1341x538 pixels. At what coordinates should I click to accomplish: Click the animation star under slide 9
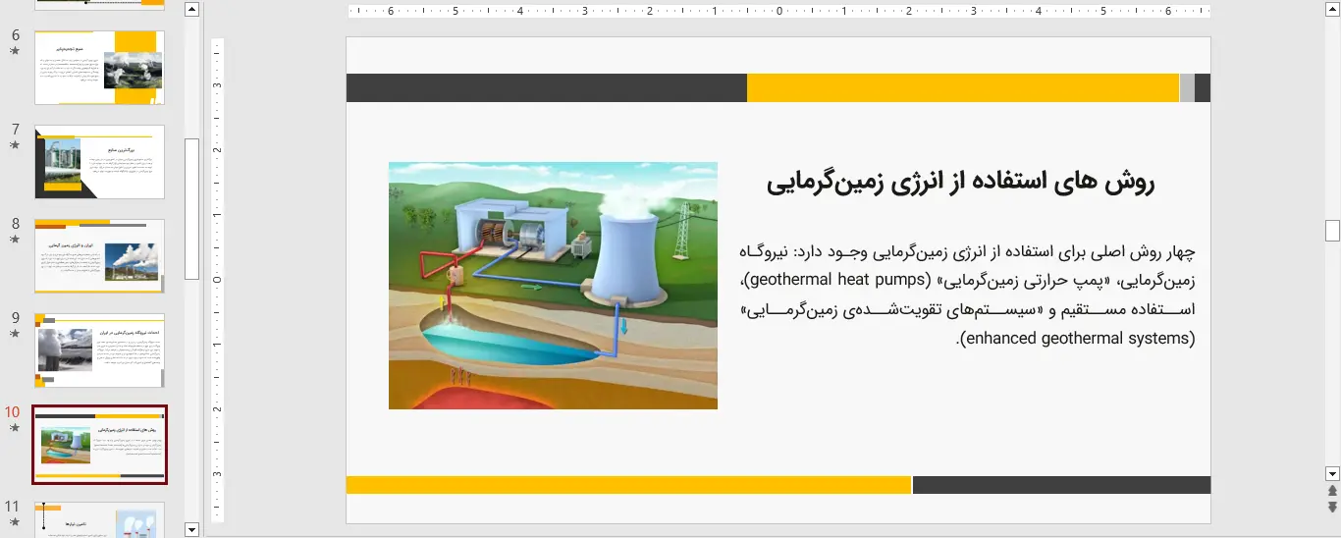click(x=14, y=333)
